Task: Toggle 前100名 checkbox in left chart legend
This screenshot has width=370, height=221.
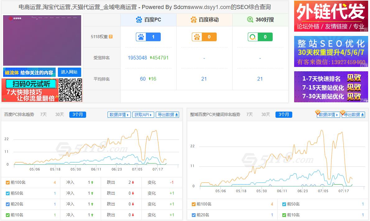Action: pos(8,182)
